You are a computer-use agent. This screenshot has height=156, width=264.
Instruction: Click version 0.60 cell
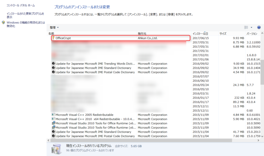pyautogui.click(x=250, y=110)
